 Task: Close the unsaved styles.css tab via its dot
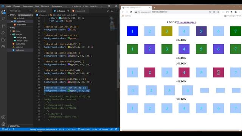68,11
